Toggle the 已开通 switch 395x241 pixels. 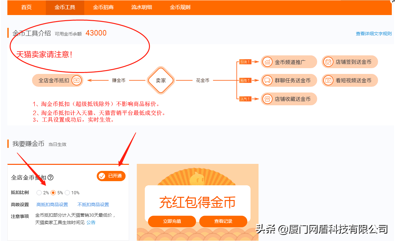pos(111,176)
